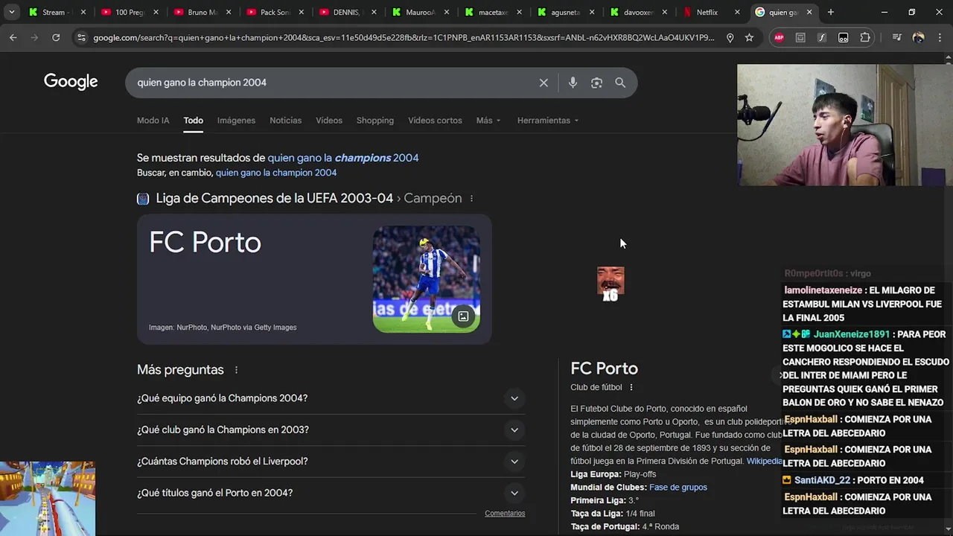Click the image source icon on photo

pyautogui.click(x=463, y=316)
